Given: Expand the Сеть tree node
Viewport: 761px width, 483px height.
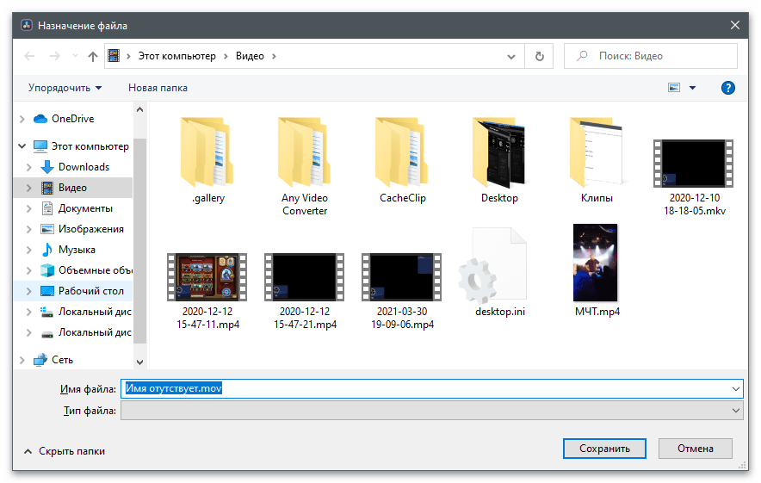Looking at the screenshot, I should 22,360.
